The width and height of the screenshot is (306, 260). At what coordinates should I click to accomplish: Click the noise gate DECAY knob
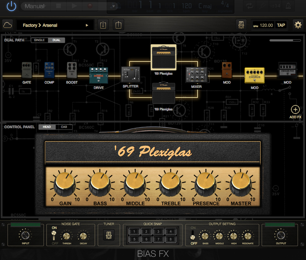click(x=83, y=236)
